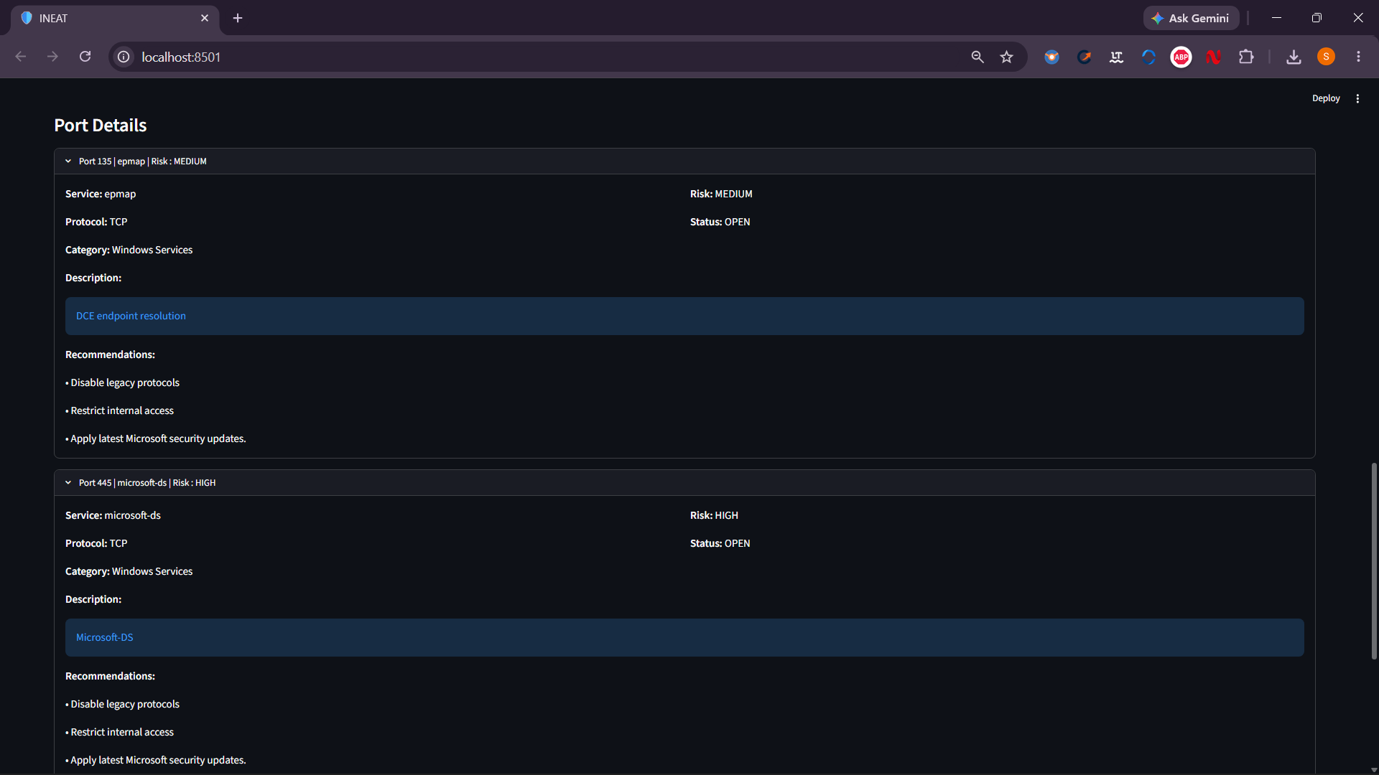
Task: Select the DCE endpoint resolution description
Action: tap(684, 316)
